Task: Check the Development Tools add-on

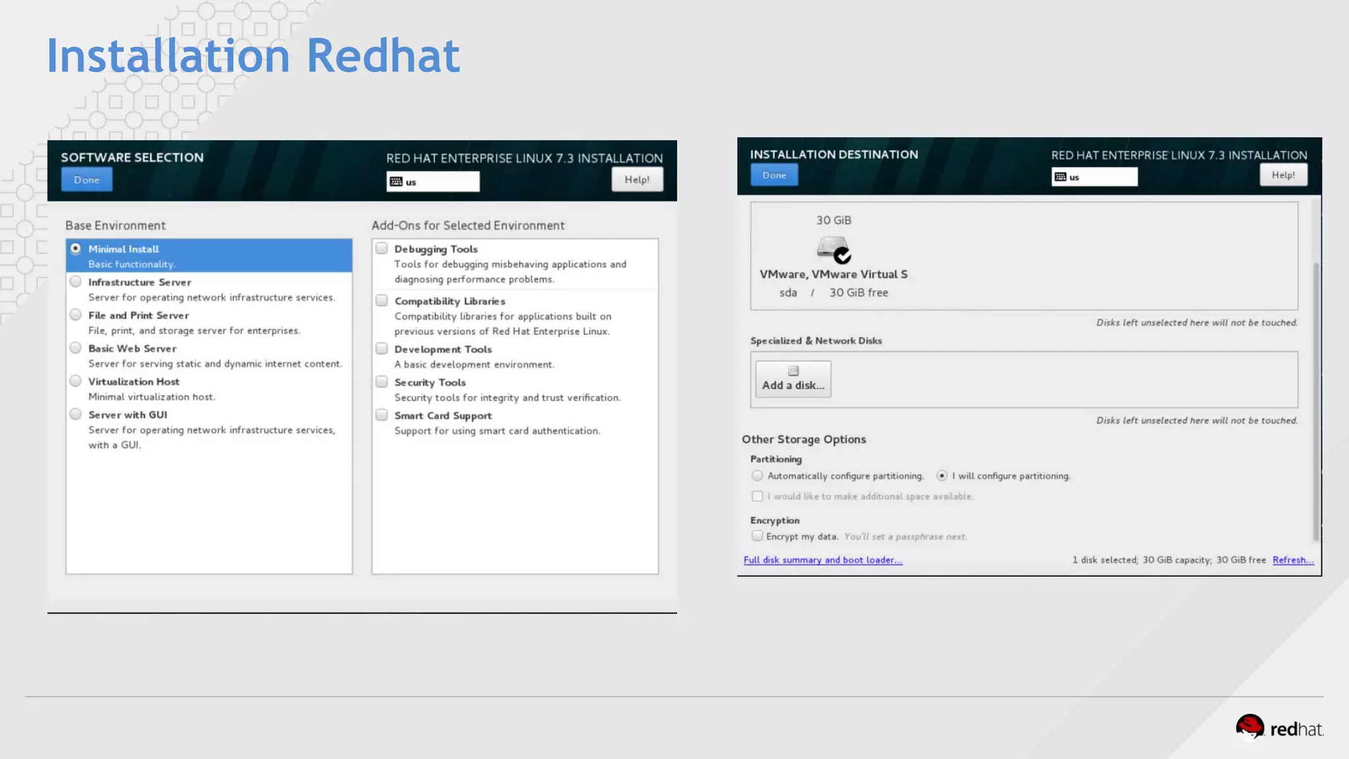Action: click(x=381, y=349)
